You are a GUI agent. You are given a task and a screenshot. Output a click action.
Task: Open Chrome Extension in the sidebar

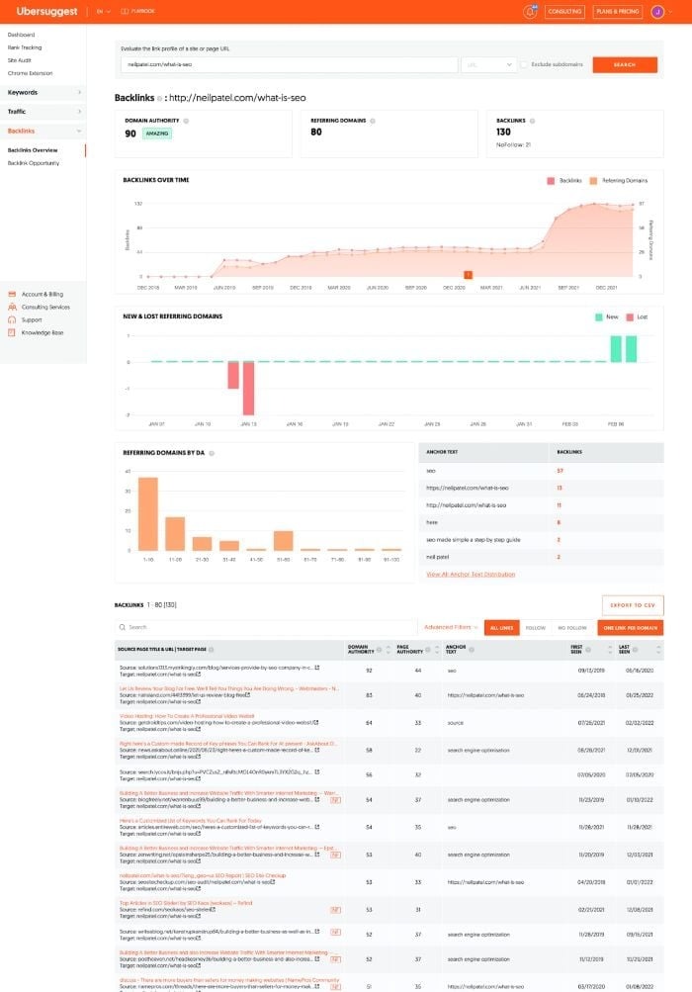point(31,73)
